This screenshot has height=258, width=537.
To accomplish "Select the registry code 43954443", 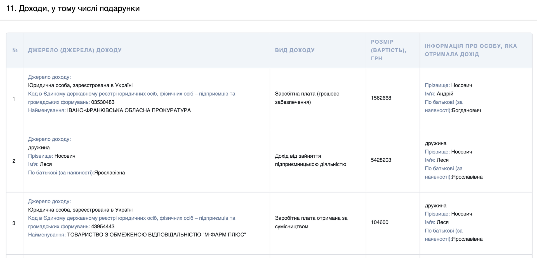I will point(103,227).
